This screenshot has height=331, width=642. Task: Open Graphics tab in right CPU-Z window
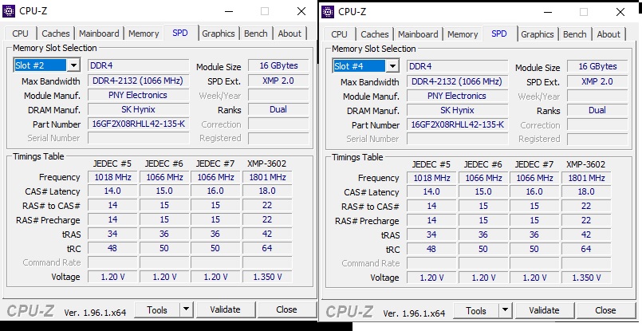[538, 34]
